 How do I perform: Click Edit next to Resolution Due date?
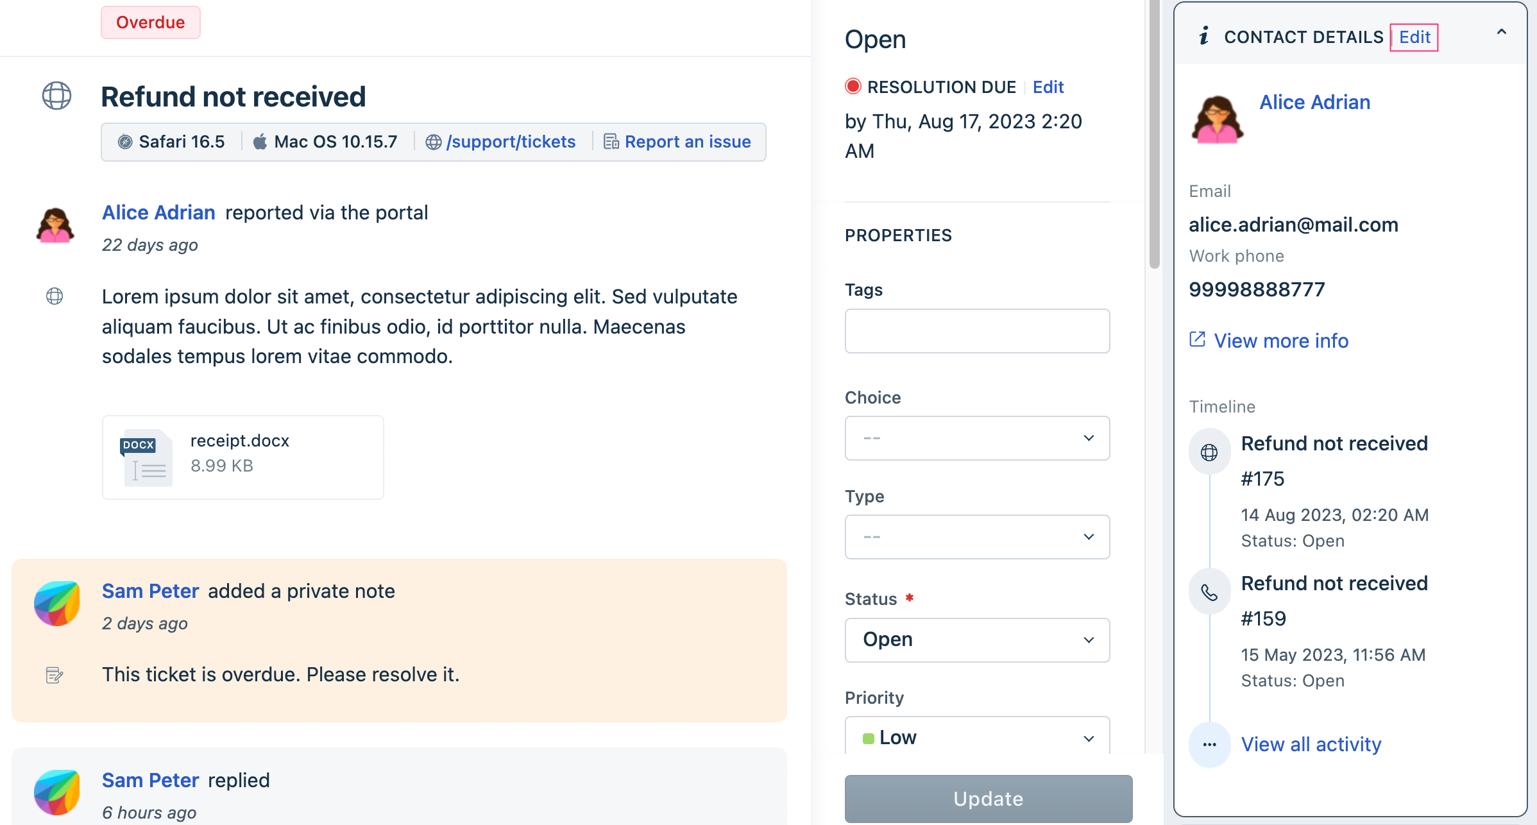(1048, 87)
